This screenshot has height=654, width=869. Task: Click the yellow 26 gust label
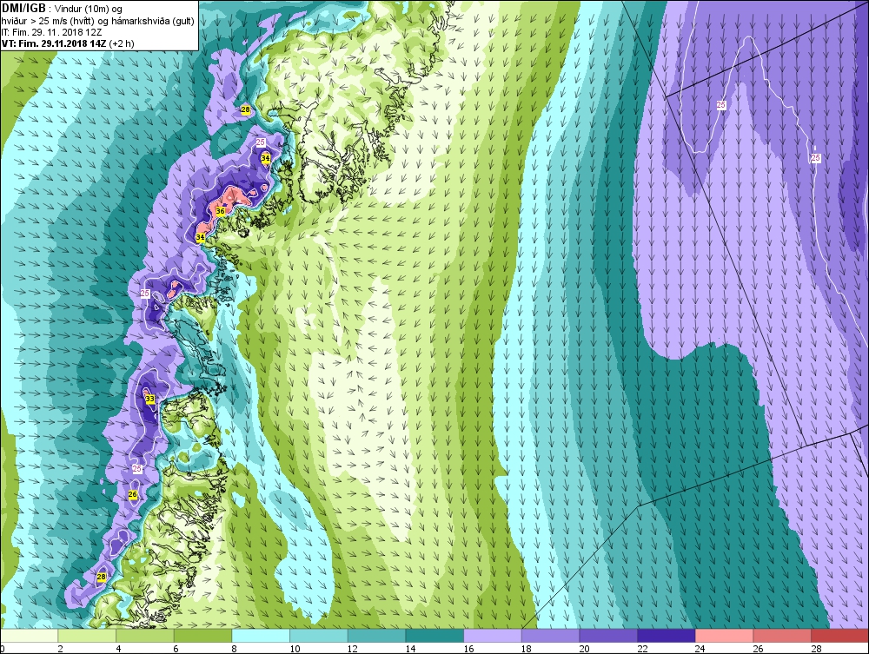132,494
